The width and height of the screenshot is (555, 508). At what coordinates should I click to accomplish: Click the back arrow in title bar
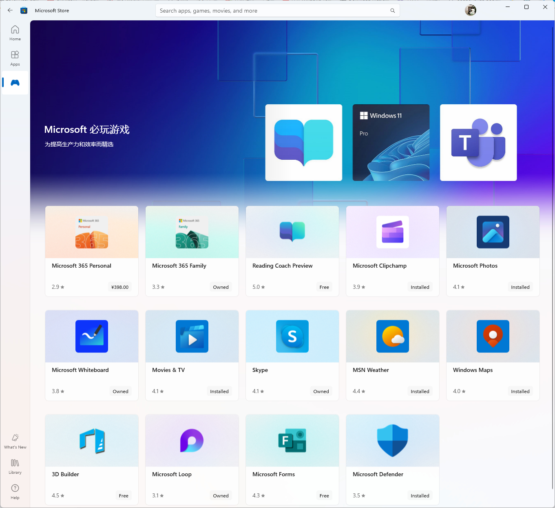coord(10,11)
